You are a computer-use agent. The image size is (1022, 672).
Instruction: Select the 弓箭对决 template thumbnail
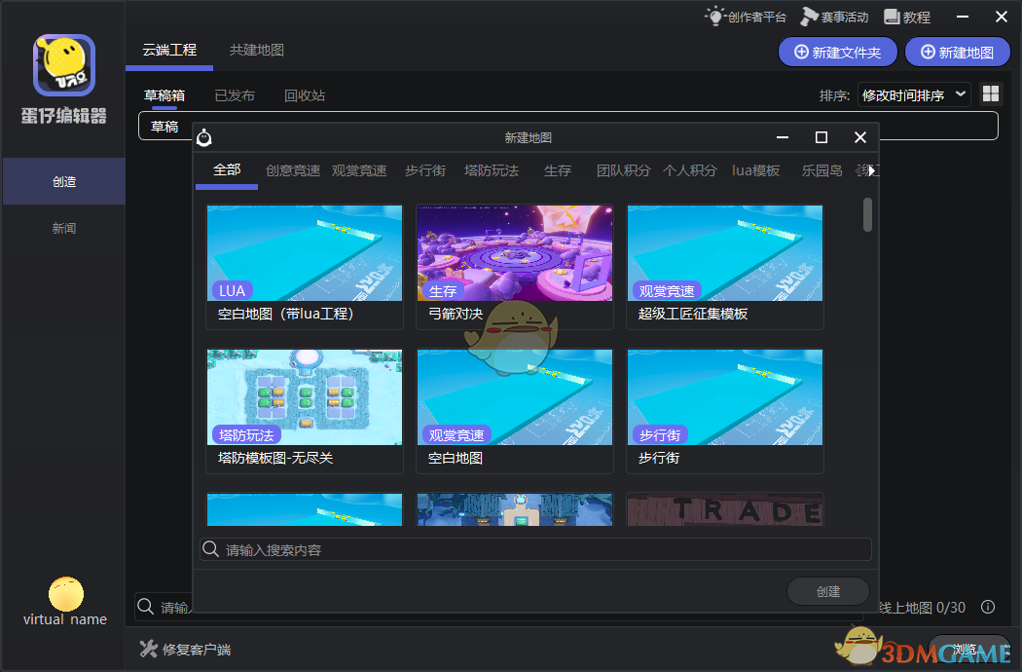pyautogui.click(x=514, y=253)
